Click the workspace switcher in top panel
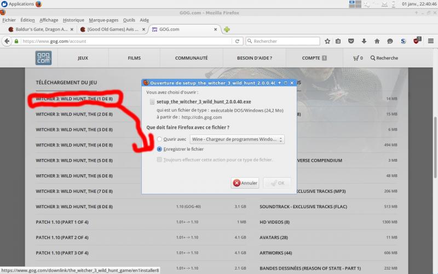Image resolution: width=438 pixels, height=274 pixels. tap(355, 4)
